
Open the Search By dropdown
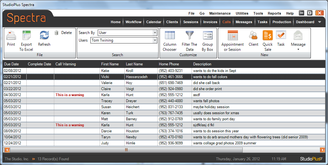pos(155,33)
